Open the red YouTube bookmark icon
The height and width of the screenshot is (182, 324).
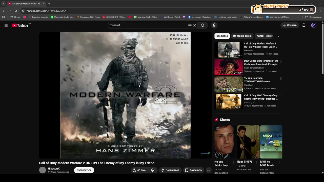click(130, 17)
